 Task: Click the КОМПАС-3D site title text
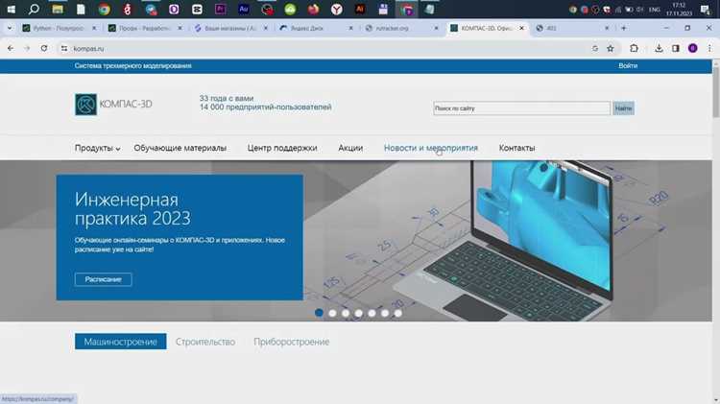click(x=126, y=105)
